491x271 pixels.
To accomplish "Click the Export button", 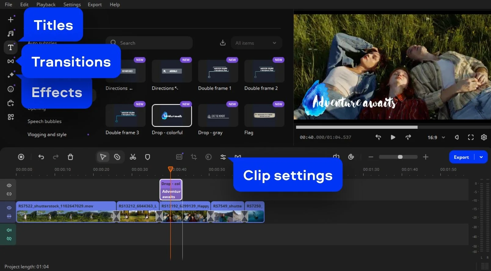I will (x=461, y=157).
